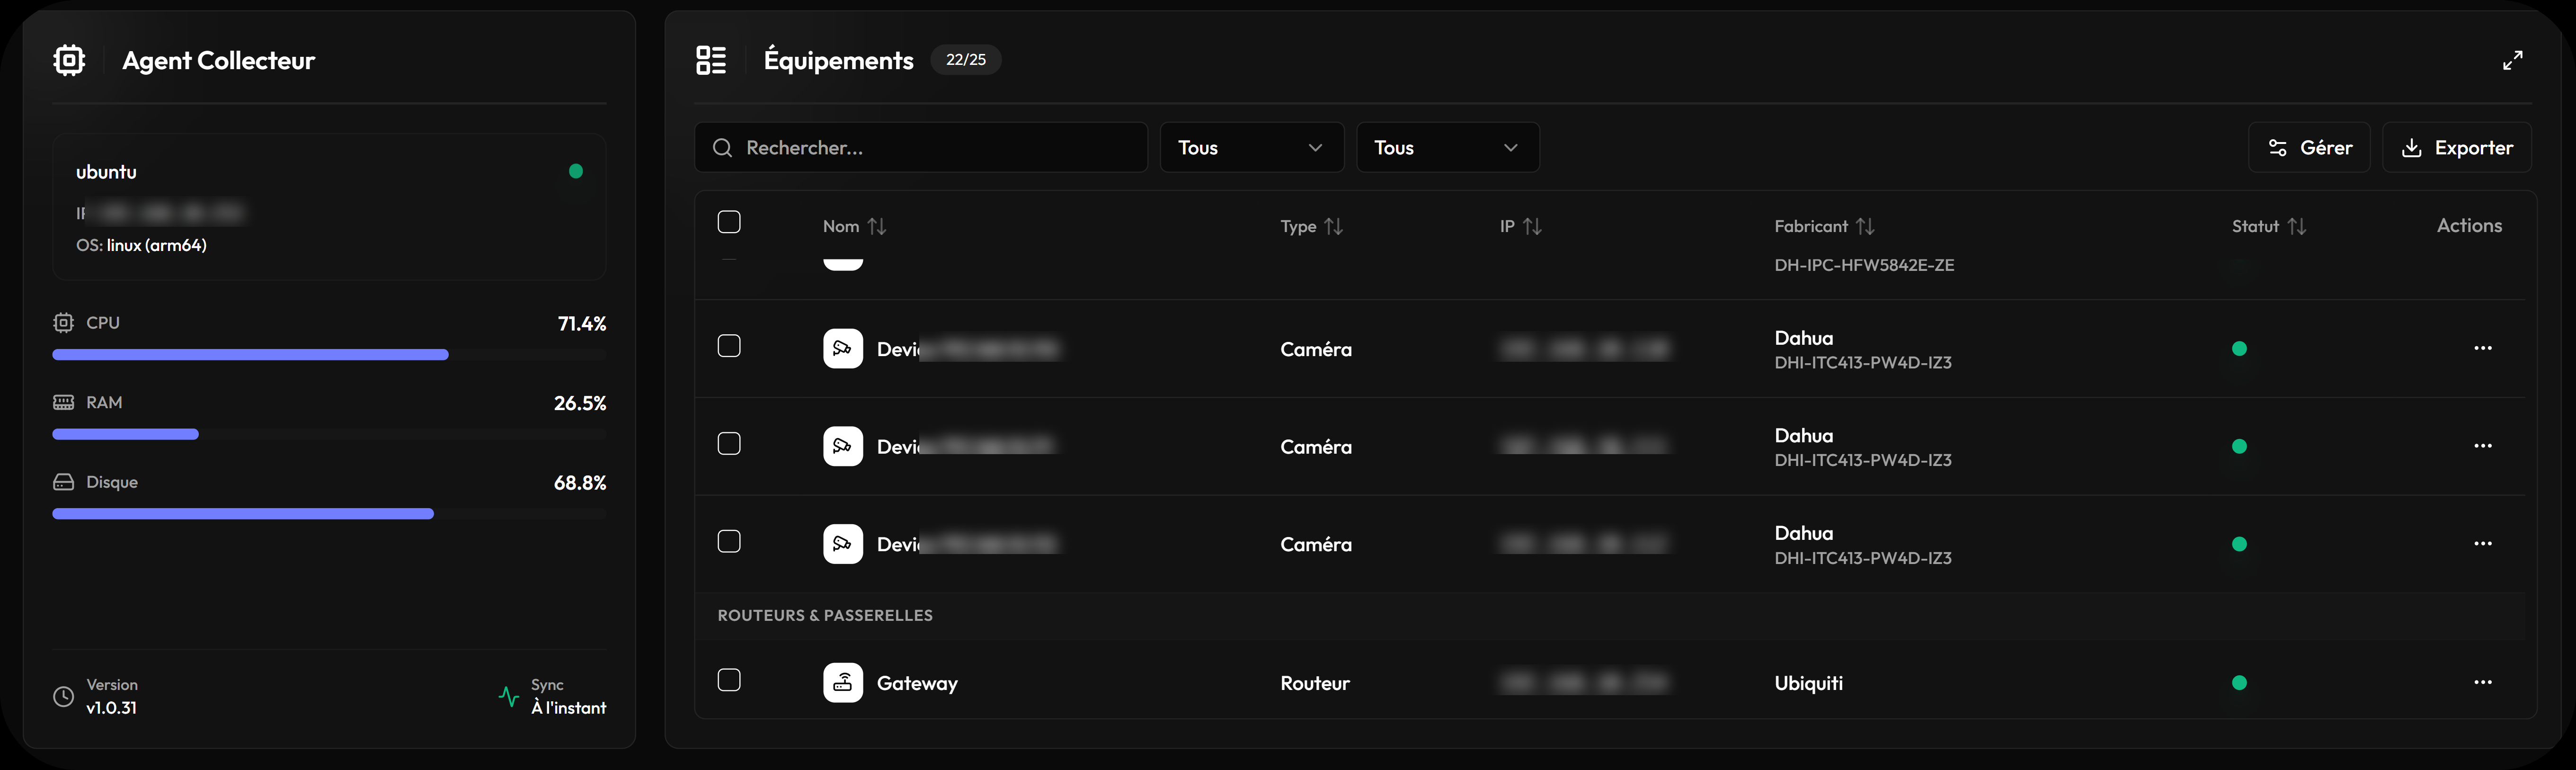Click the Équipements list icon
This screenshot has width=2576, height=770.
[711, 60]
